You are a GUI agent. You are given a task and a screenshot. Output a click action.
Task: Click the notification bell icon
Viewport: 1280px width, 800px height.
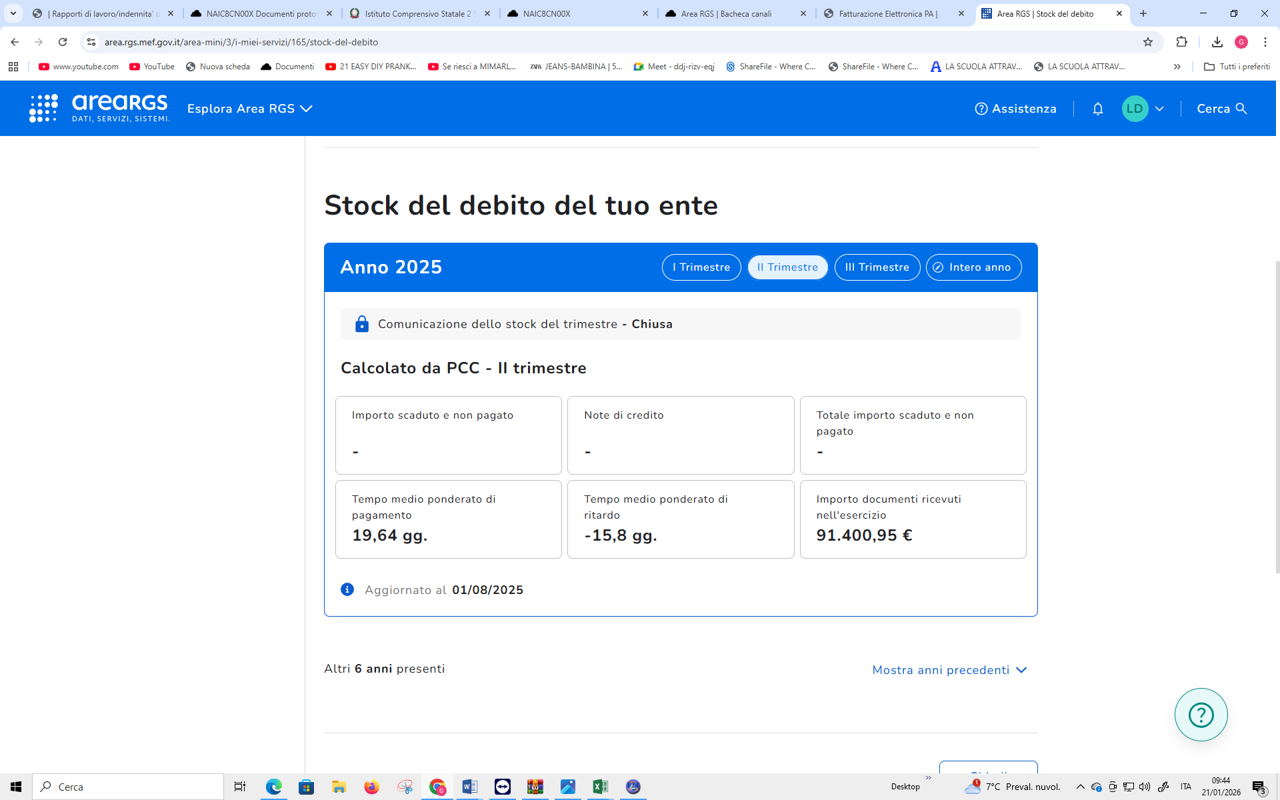pos(1098,109)
